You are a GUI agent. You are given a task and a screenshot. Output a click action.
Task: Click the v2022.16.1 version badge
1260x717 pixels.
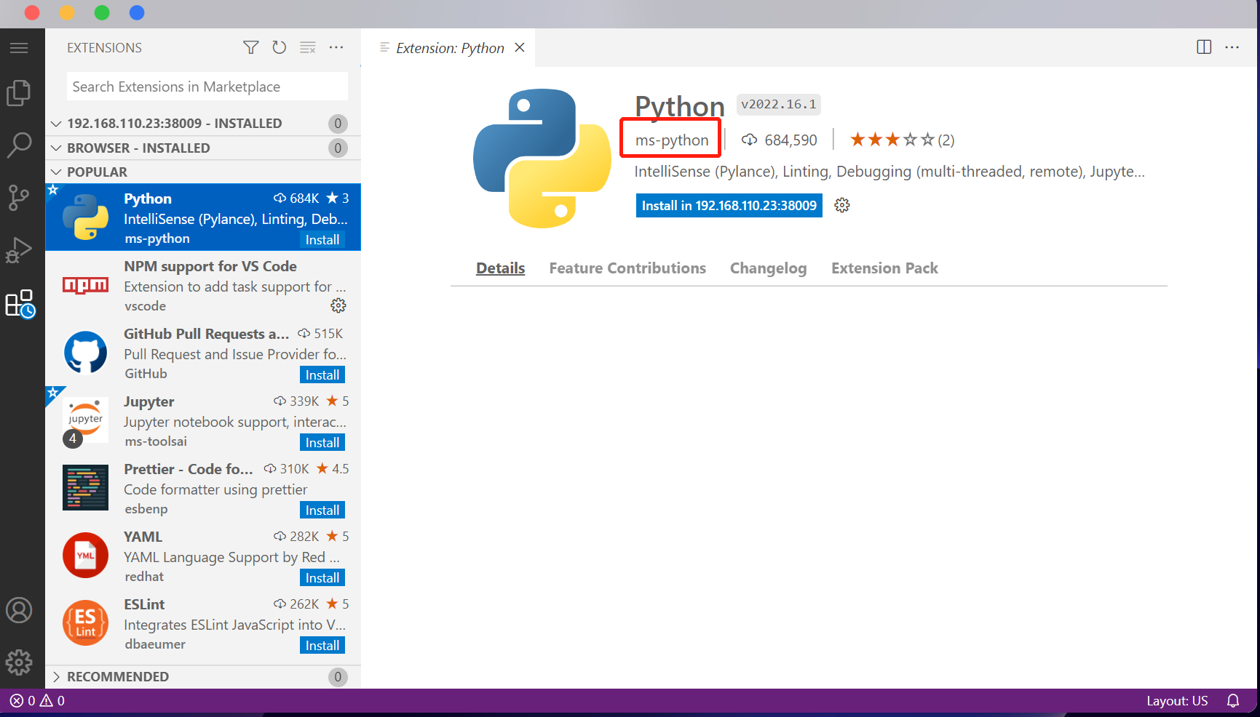pyautogui.click(x=778, y=104)
